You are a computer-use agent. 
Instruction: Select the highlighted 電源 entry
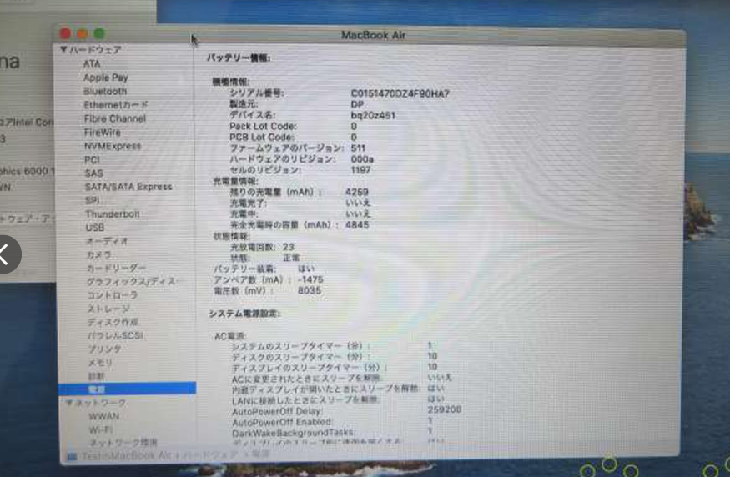(x=127, y=388)
